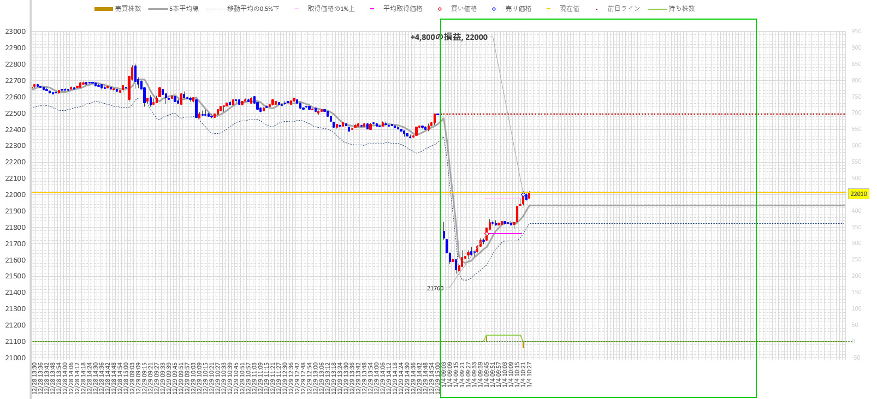Select the yellow 22010 current price tag

pyautogui.click(x=858, y=194)
